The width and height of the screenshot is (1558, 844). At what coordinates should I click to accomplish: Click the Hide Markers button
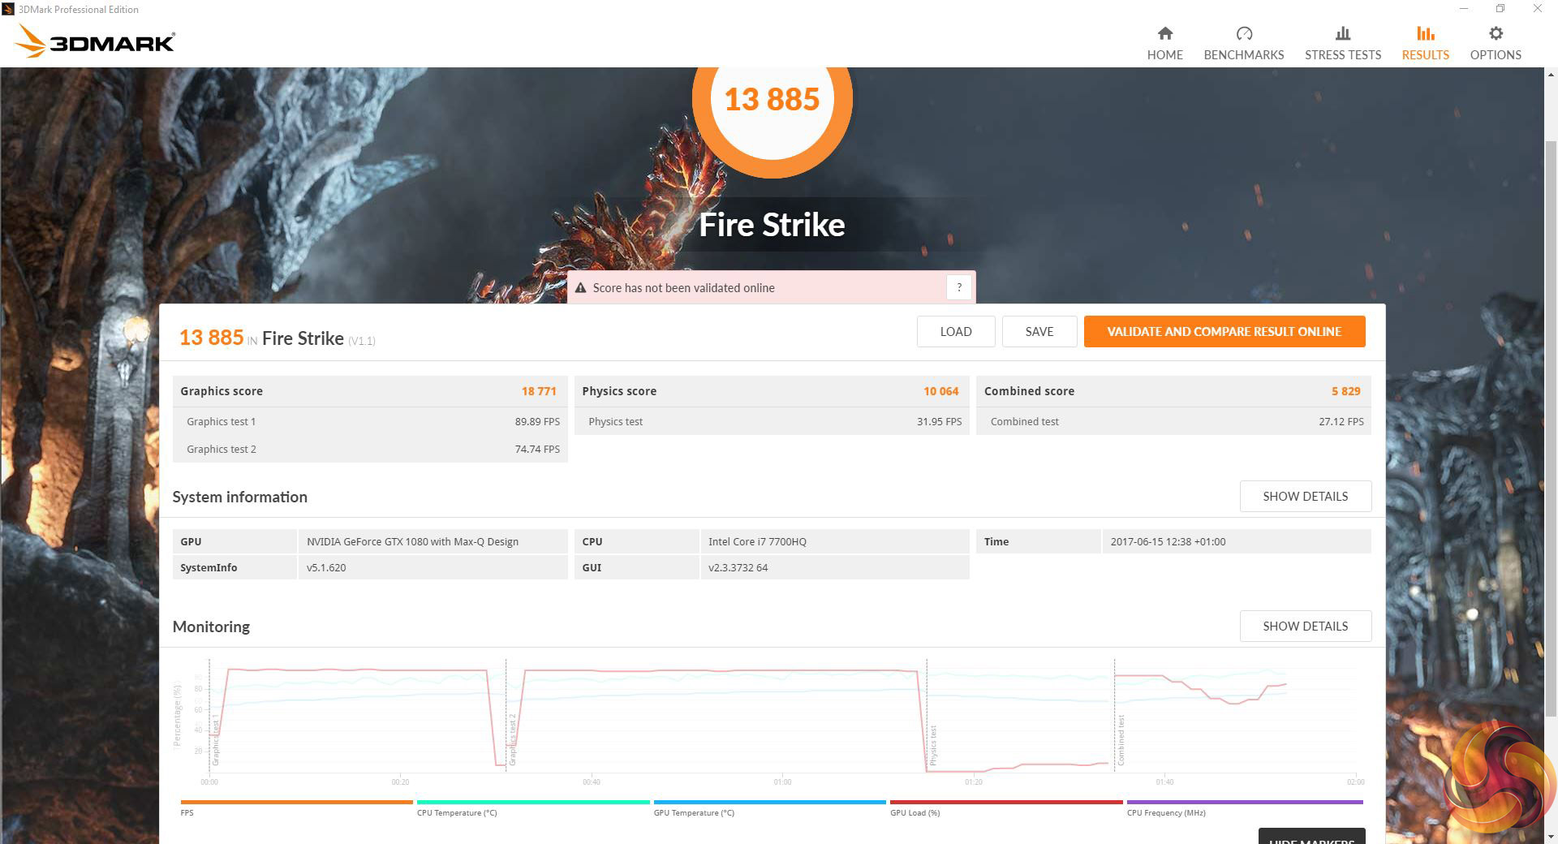[x=1311, y=837]
